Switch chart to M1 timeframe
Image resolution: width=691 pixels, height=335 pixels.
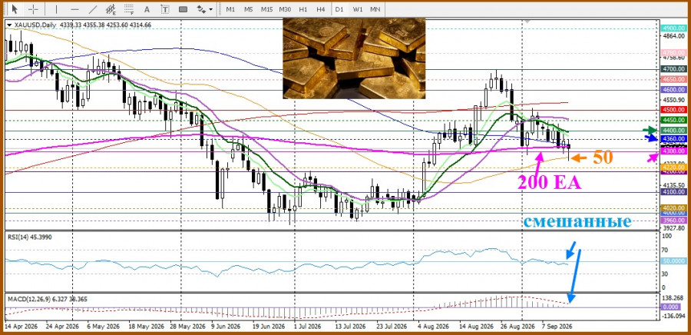tap(230, 8)
